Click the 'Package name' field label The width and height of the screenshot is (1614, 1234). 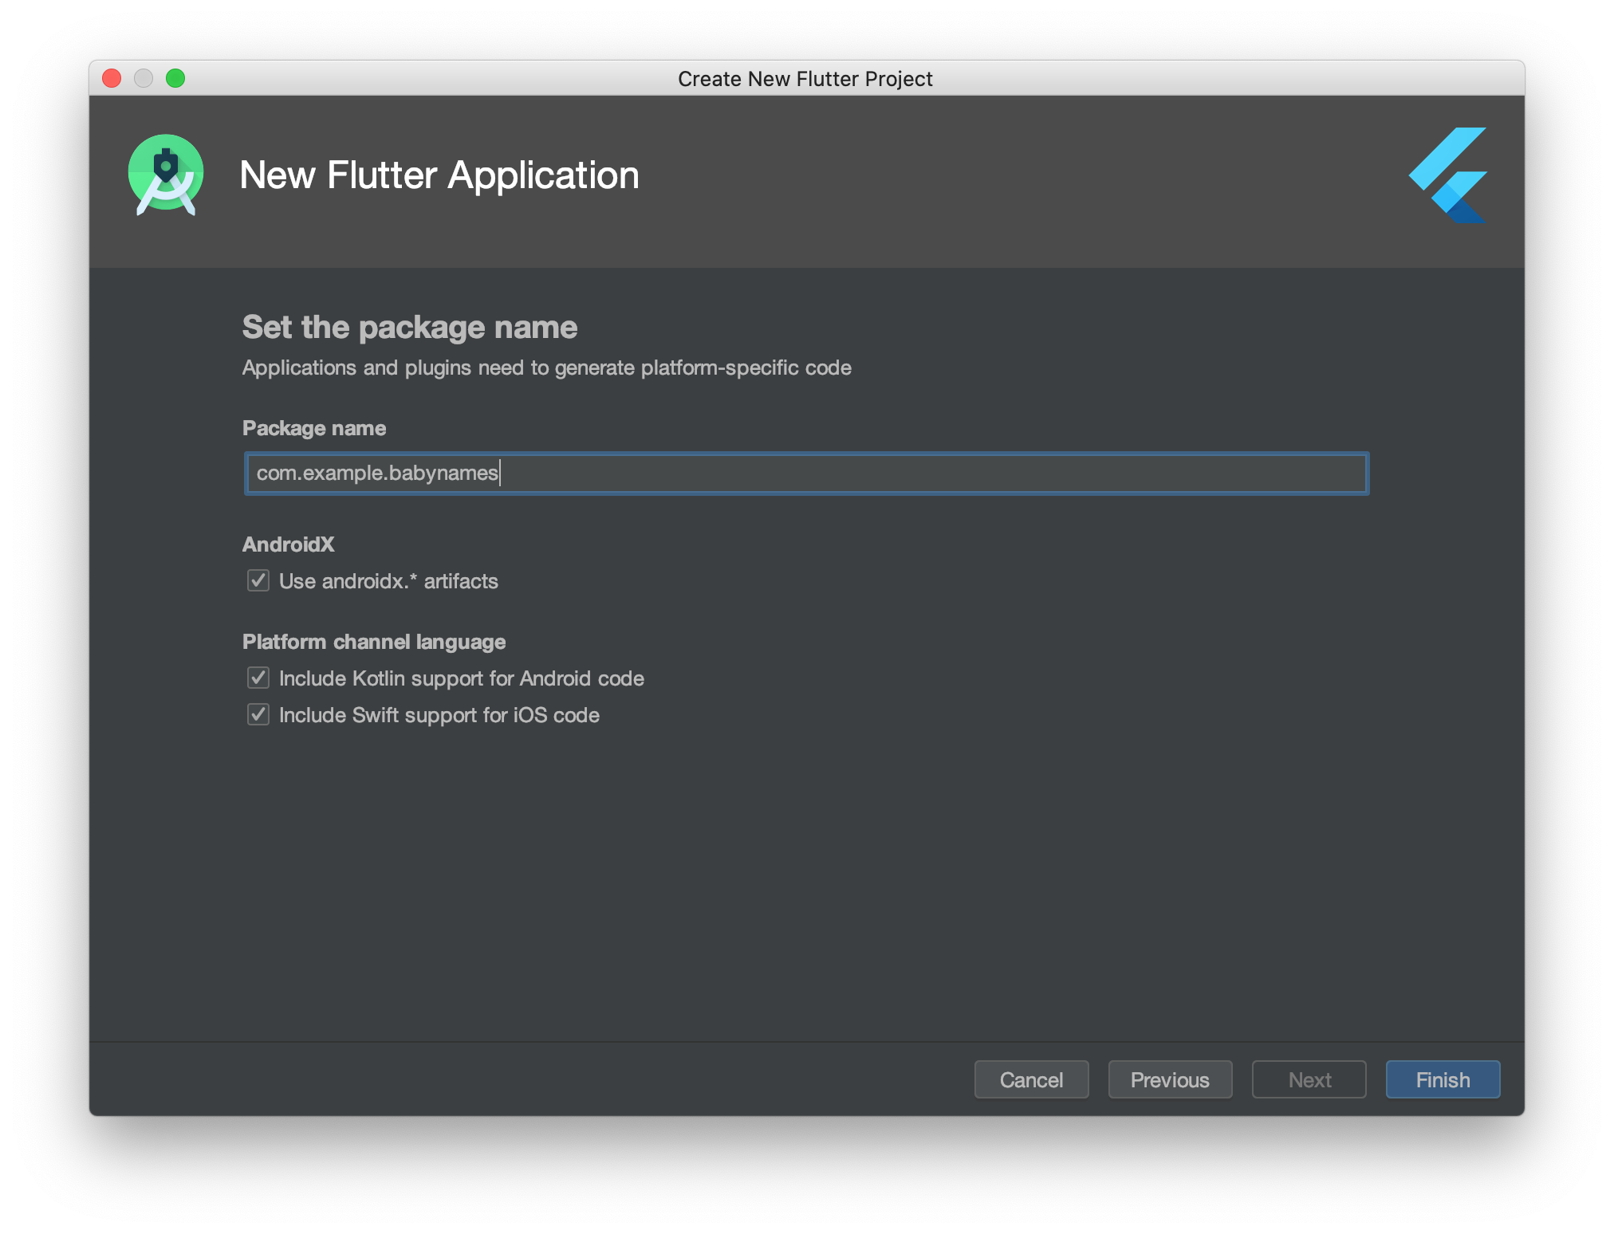pos(314,428)
